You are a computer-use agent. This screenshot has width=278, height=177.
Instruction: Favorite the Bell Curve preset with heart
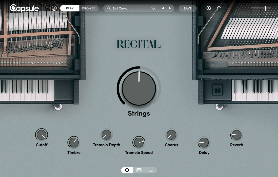[x=153, y=8]
